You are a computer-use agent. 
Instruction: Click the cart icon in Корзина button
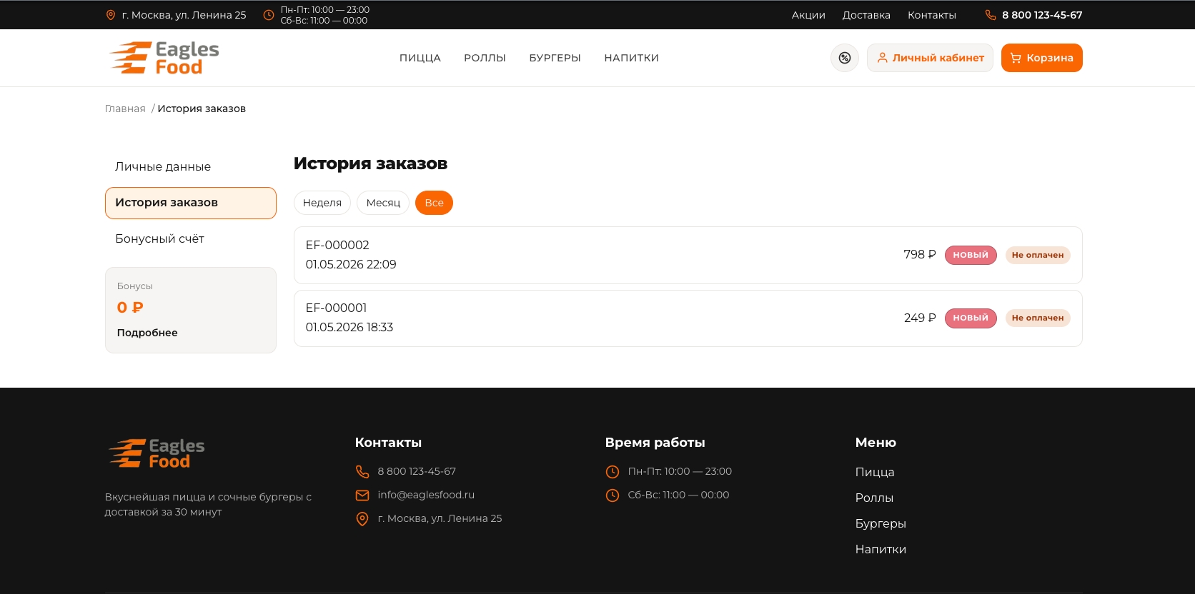pyautogui.click(x=1016, y=58)
